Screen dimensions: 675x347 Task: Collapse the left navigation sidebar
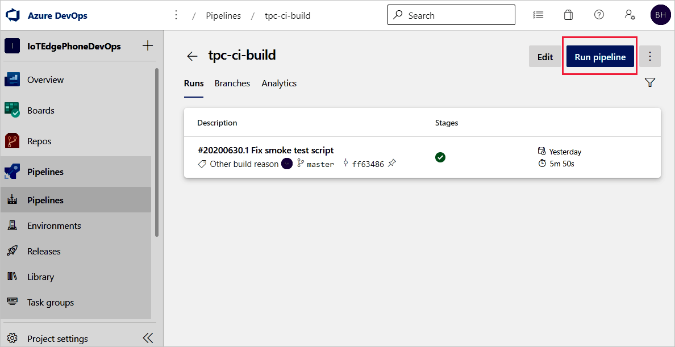(148, 338)
